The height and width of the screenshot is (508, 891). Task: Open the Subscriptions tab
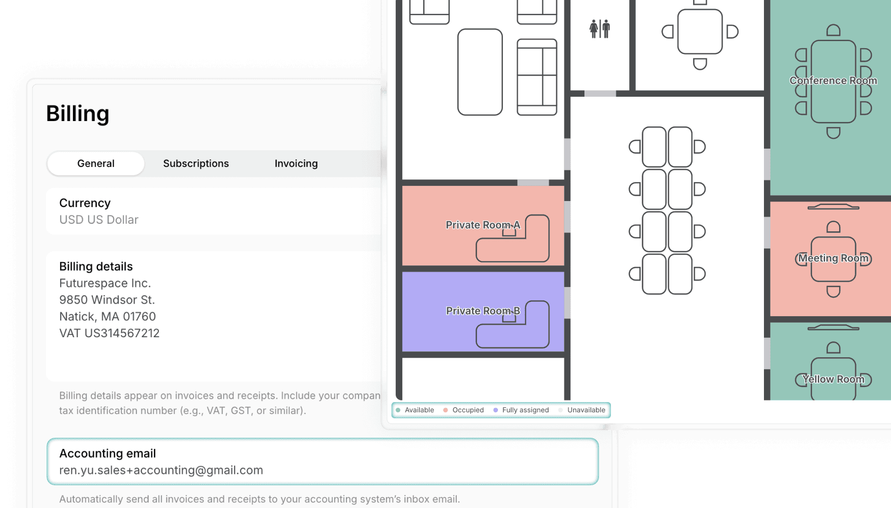click(196, 163)
